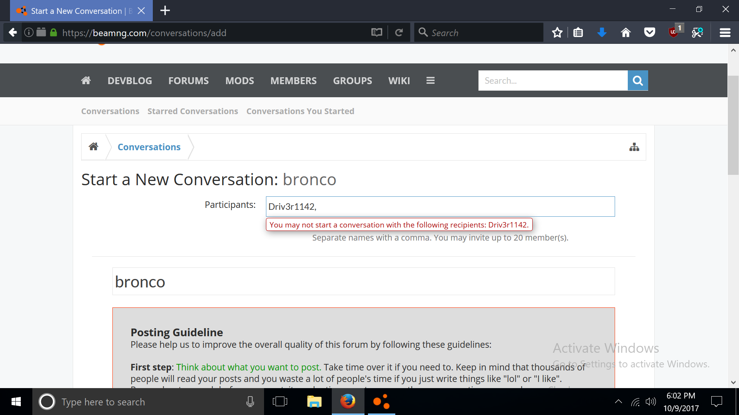Click the breadcrumb home icon
The height and width of the screenshot is (415, 739).
coord(94,146)
